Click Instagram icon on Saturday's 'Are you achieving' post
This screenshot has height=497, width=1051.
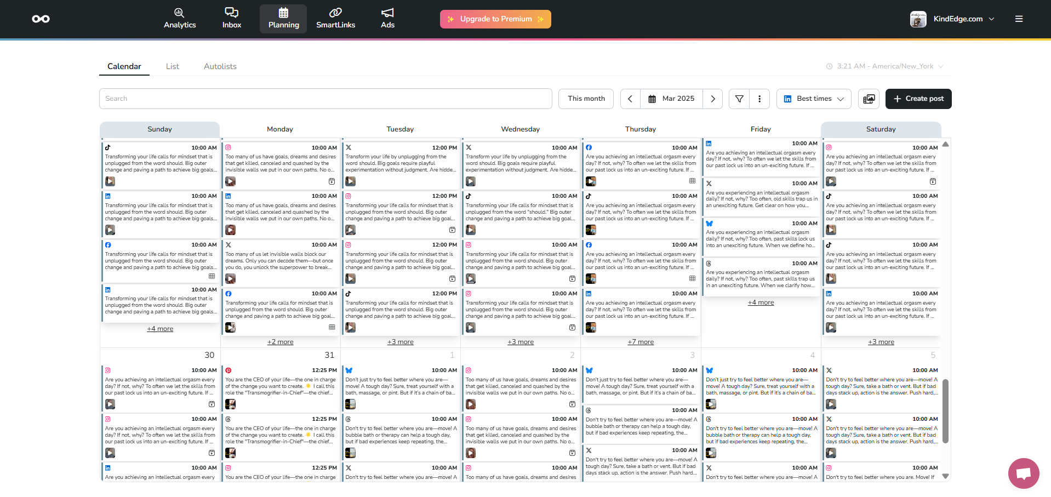tap(829, 147)
